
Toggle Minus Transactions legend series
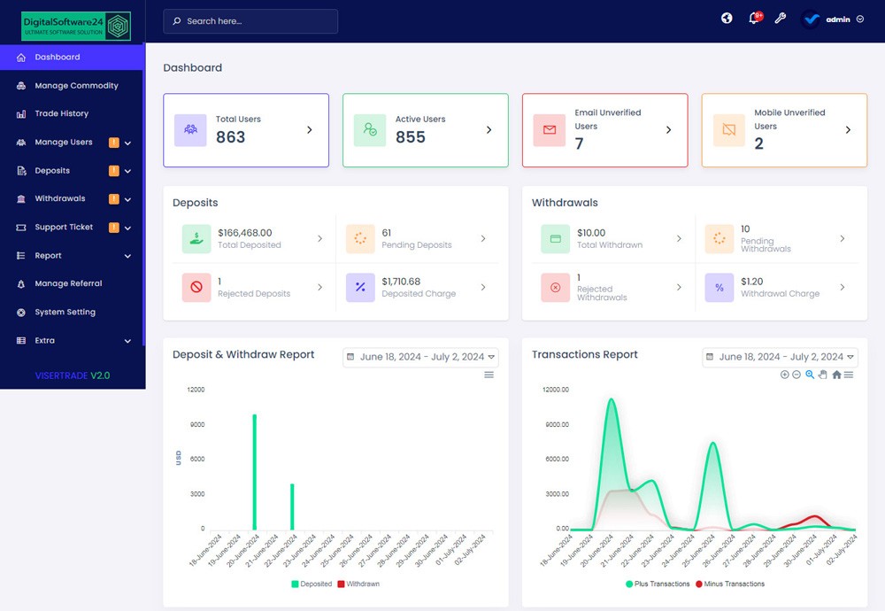pos(728,584)
